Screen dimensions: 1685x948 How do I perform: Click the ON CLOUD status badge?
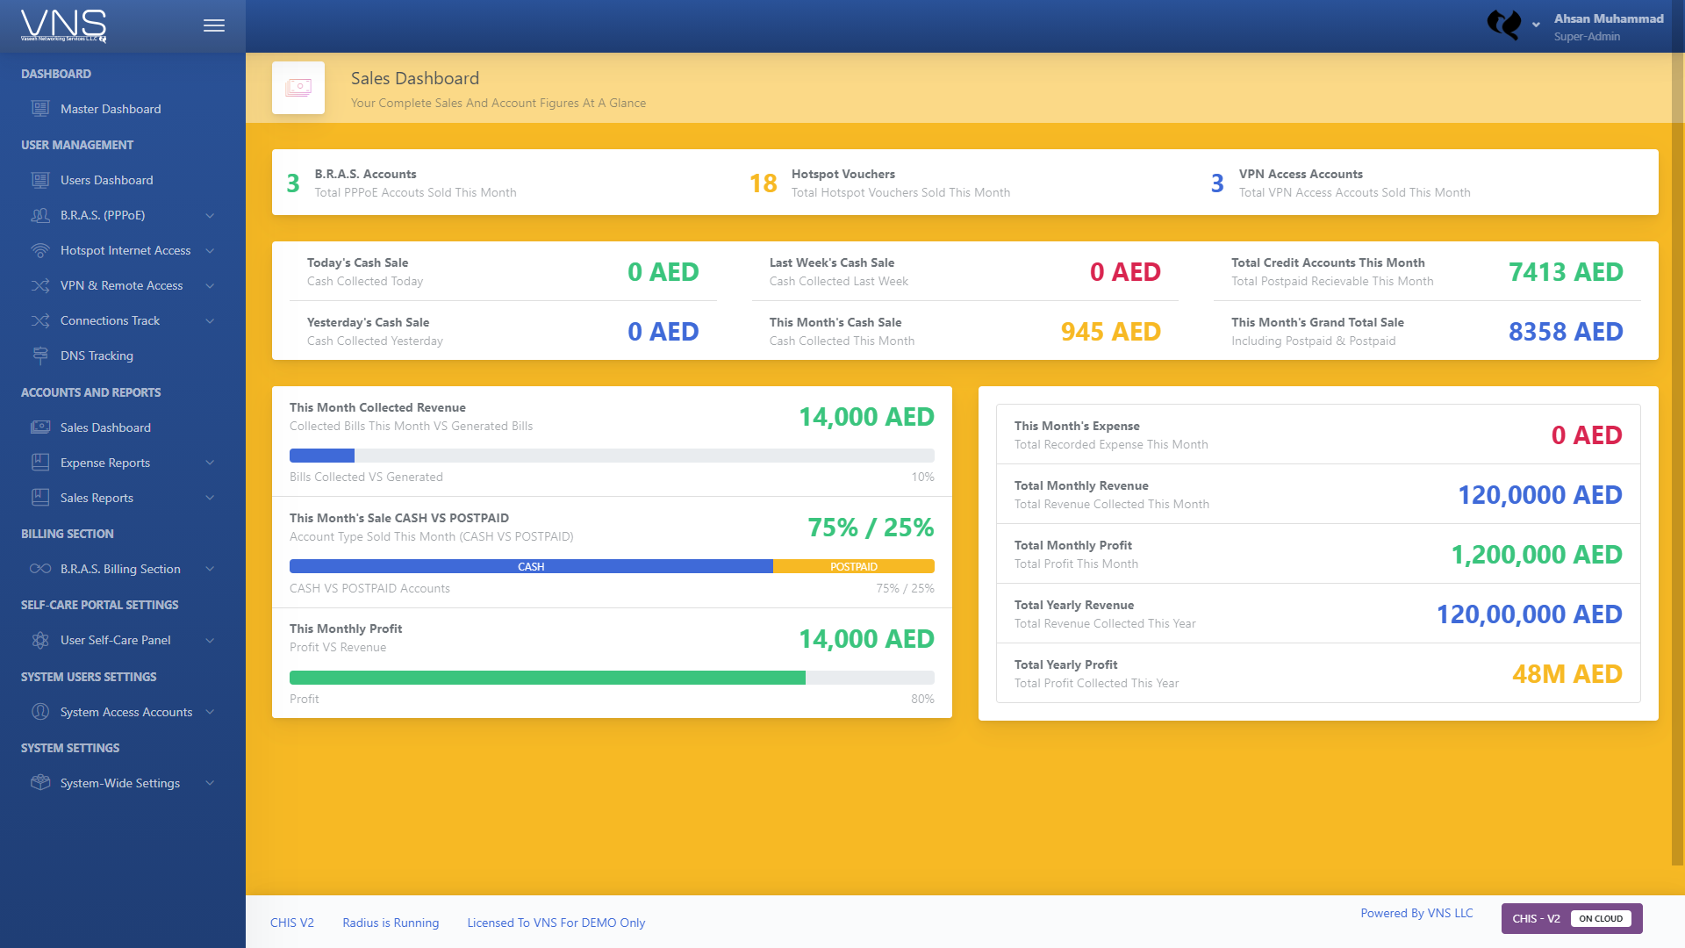1603,918
